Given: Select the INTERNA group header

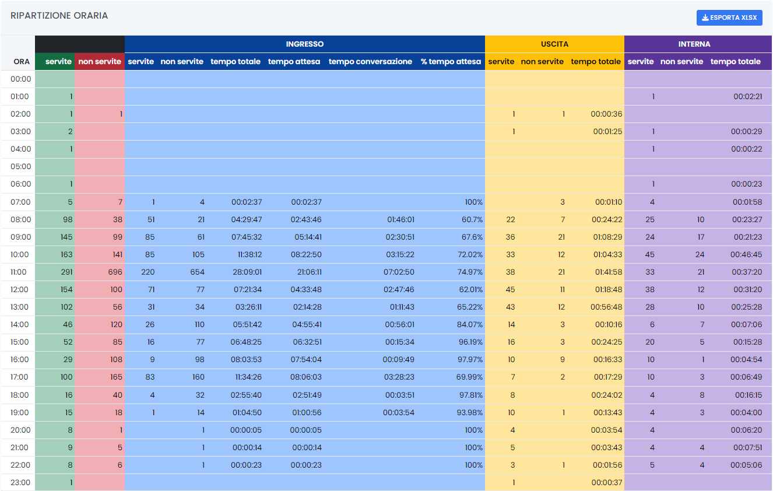Looking at the screenshot, I should pyautogui.click(x=694, y=44).
